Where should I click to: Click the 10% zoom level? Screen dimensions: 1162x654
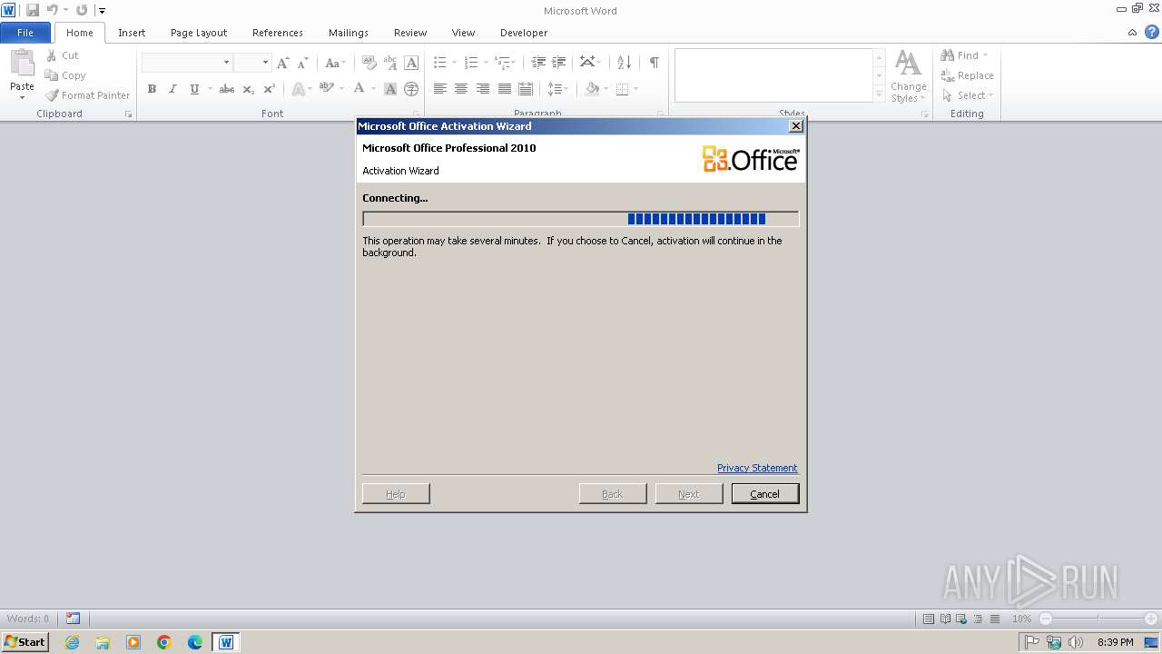click(x=1022, y=619)
